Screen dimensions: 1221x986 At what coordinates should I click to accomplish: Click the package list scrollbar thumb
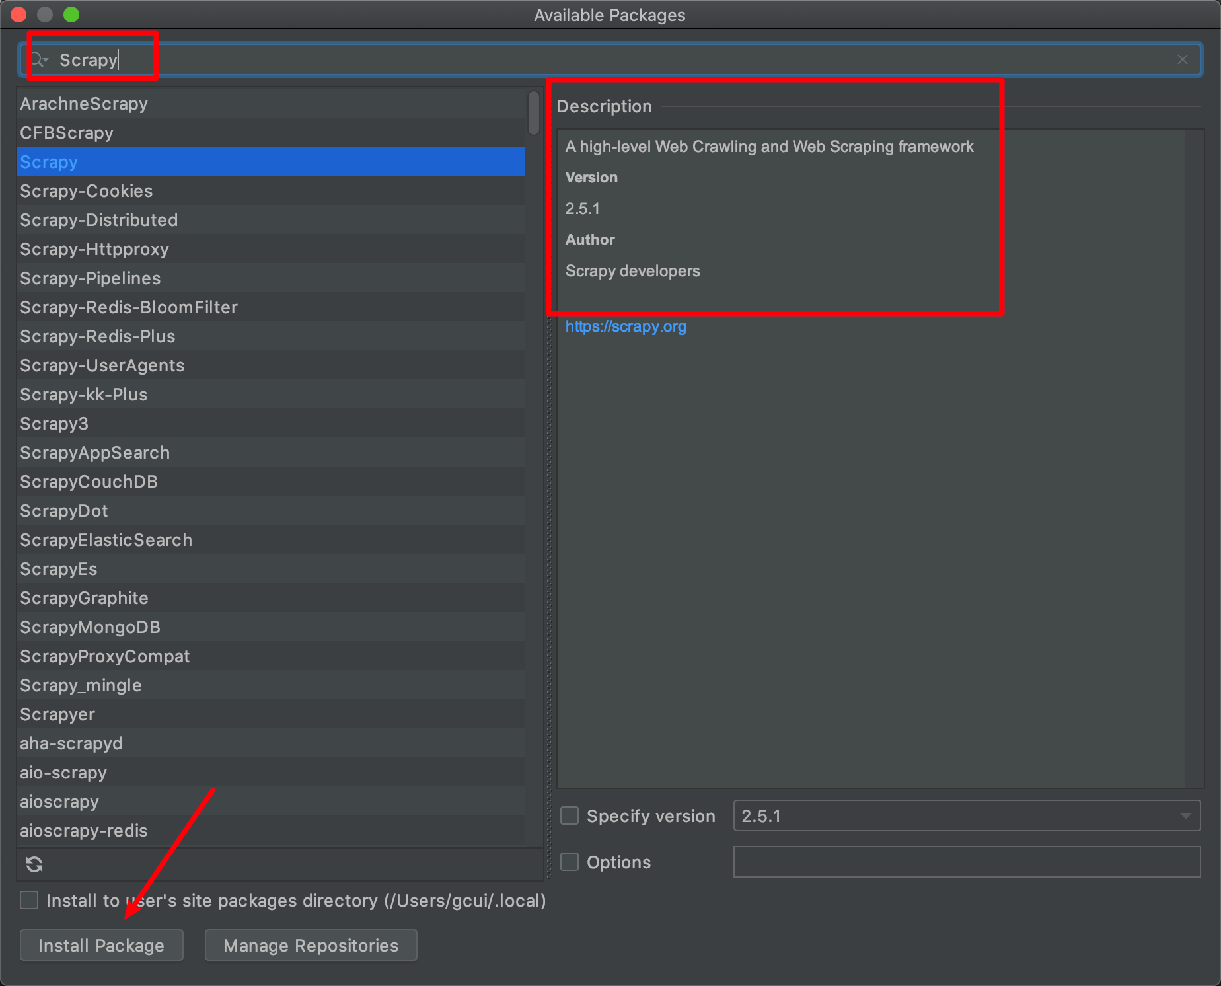tap(534, 113)
